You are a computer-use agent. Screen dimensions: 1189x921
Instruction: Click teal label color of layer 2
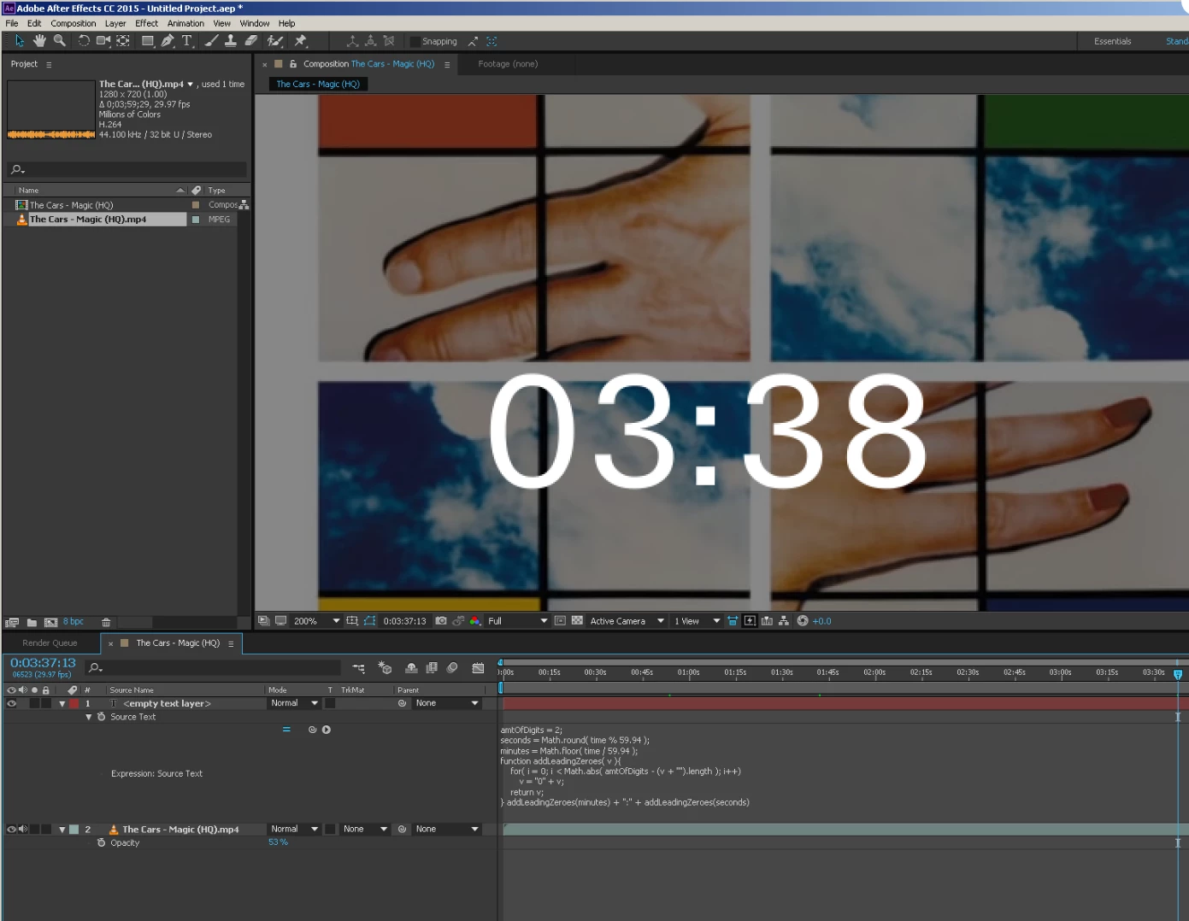click(74, 830)
